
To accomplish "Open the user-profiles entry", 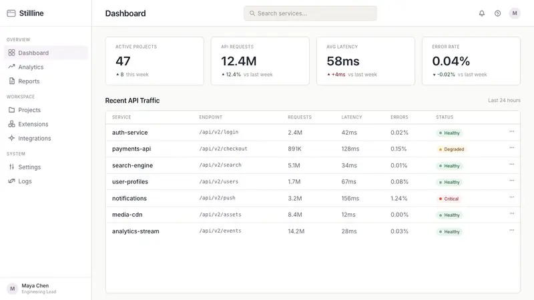I will point(130,181).
